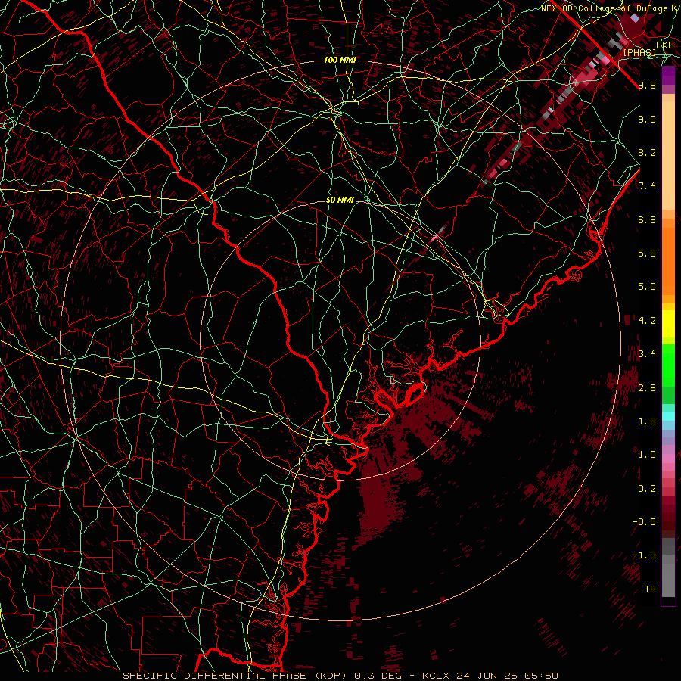Click the "[PHAS]" label above the color scale

tap(639, 52)
